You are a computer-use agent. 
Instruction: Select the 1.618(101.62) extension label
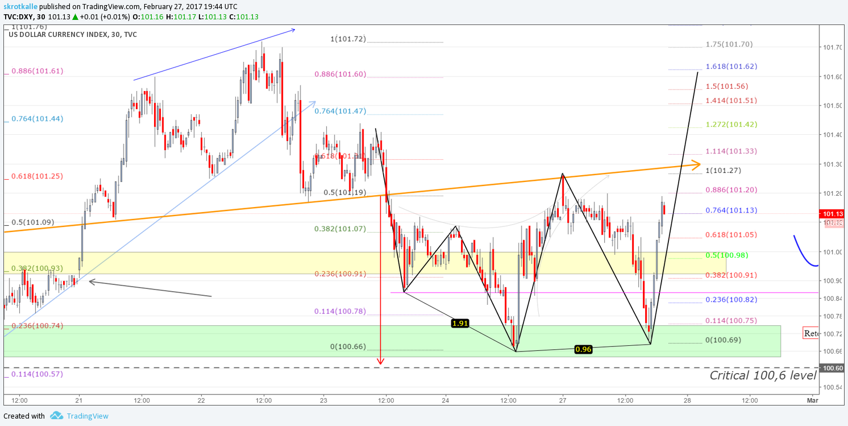[731, 67]
